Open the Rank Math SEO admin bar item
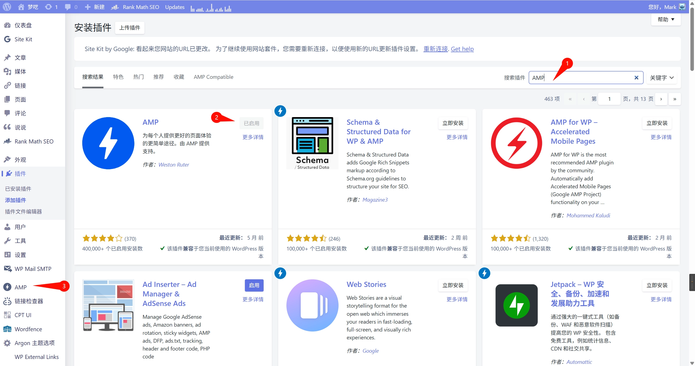 tap(135, 7)
